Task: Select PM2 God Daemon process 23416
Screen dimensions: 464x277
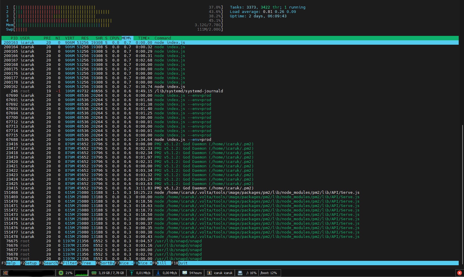Action: (x=230, y=144)
